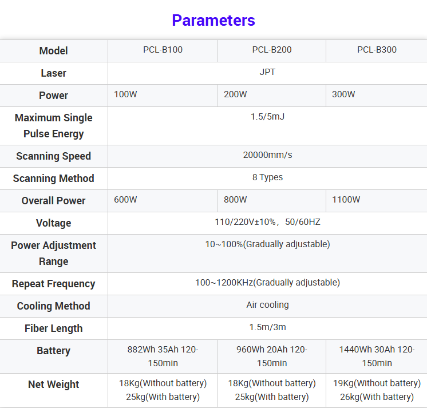The image size is (427, 408).
Task: Click the 1100W overall power cell
Action: (346, 200)
